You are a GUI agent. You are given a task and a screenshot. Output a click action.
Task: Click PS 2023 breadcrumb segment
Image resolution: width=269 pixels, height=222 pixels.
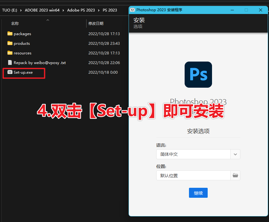110,10
